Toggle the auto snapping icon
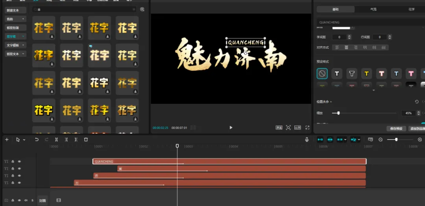 (330, 140)
